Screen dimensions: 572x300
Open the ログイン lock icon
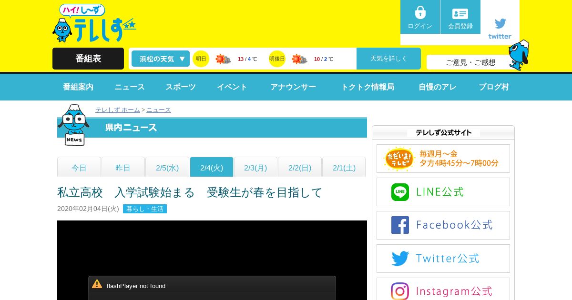[420, 12]
